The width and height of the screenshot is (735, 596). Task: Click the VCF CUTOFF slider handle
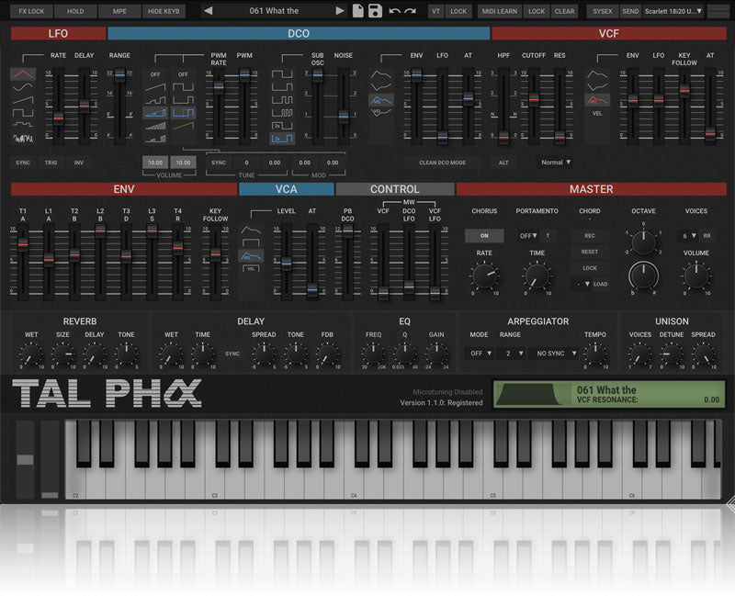[534, 99]
